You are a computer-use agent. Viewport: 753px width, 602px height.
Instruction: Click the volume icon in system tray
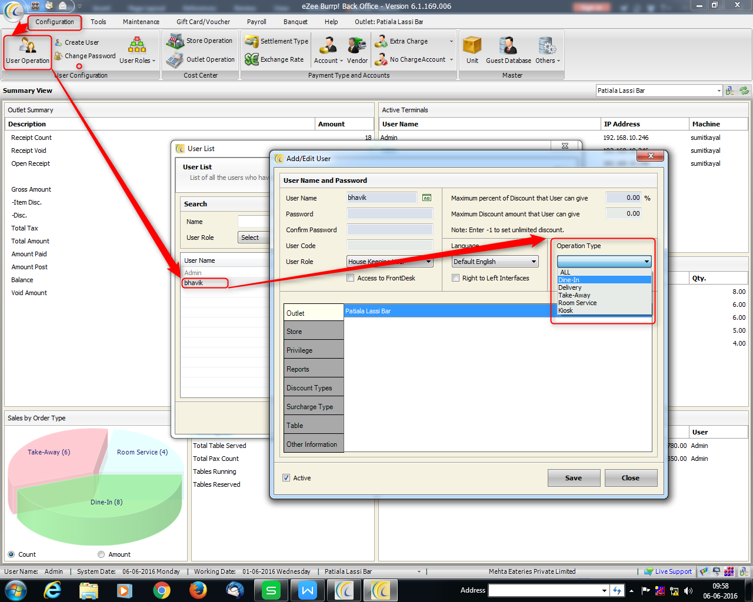point(688,591)
